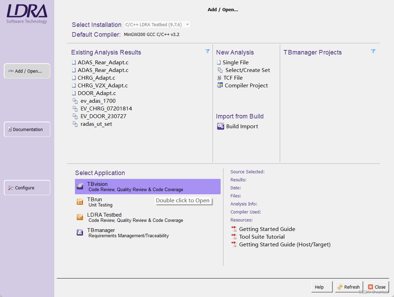
Task: Select the EV_CHRG_07201814 set
Action: (106, 109)
